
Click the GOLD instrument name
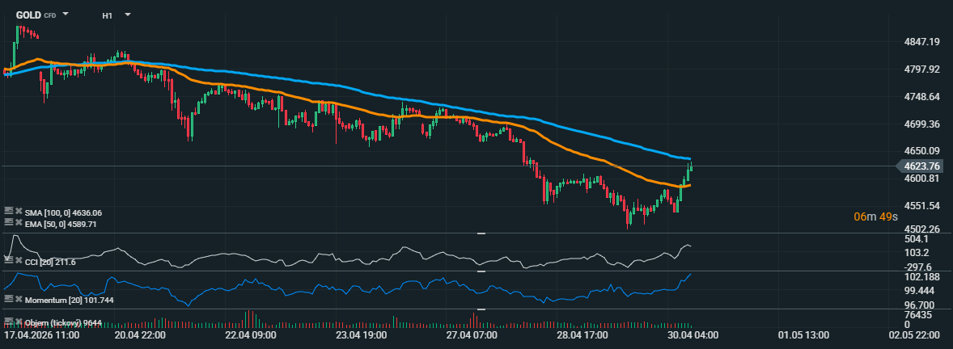pyautogui.click(x=28, y=15)
